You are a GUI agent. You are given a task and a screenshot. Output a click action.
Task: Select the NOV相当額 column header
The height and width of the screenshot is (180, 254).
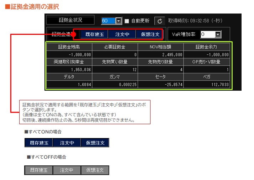click(x=160, y=47)
